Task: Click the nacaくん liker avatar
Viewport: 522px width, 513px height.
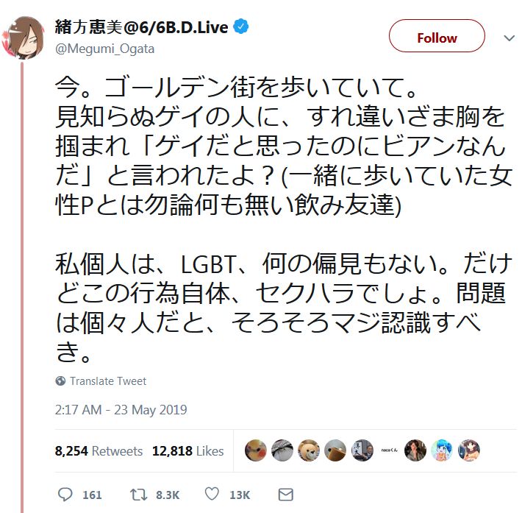Action: 389,450
